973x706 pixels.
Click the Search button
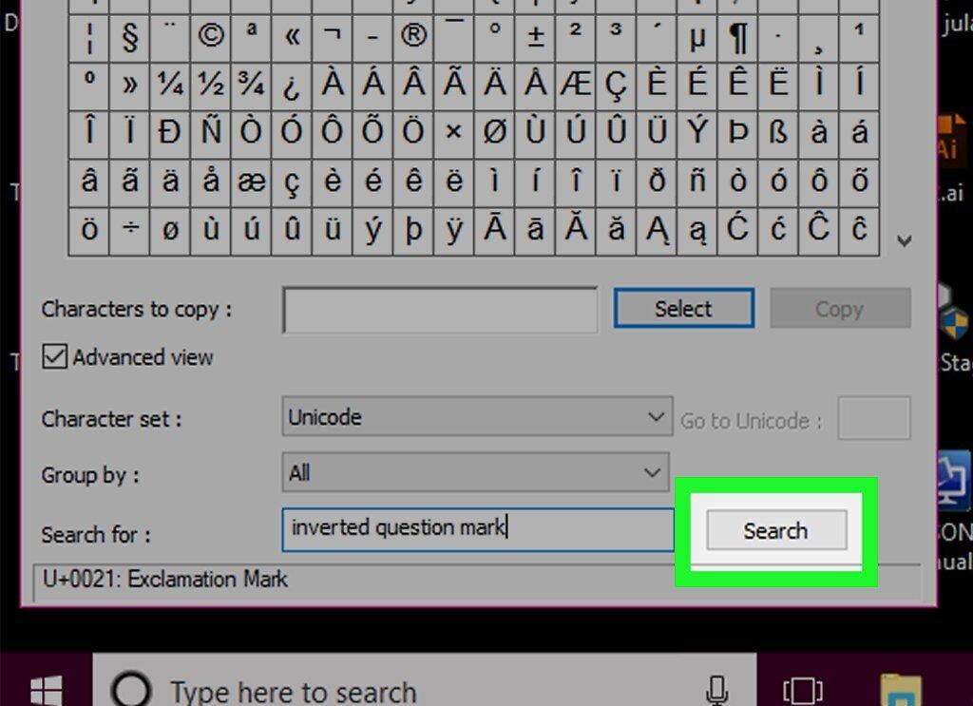click(776, 530)
